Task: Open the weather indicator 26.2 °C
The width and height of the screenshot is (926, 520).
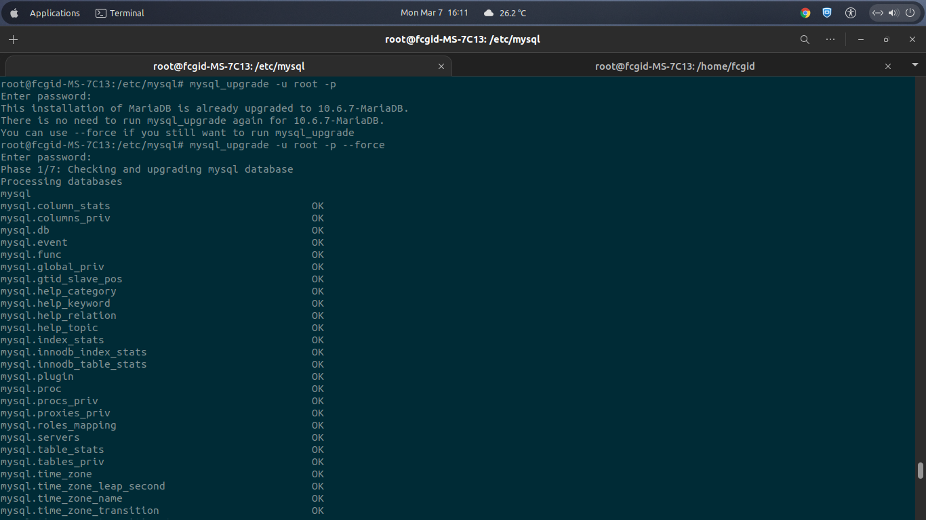Action: pos(505,13)
